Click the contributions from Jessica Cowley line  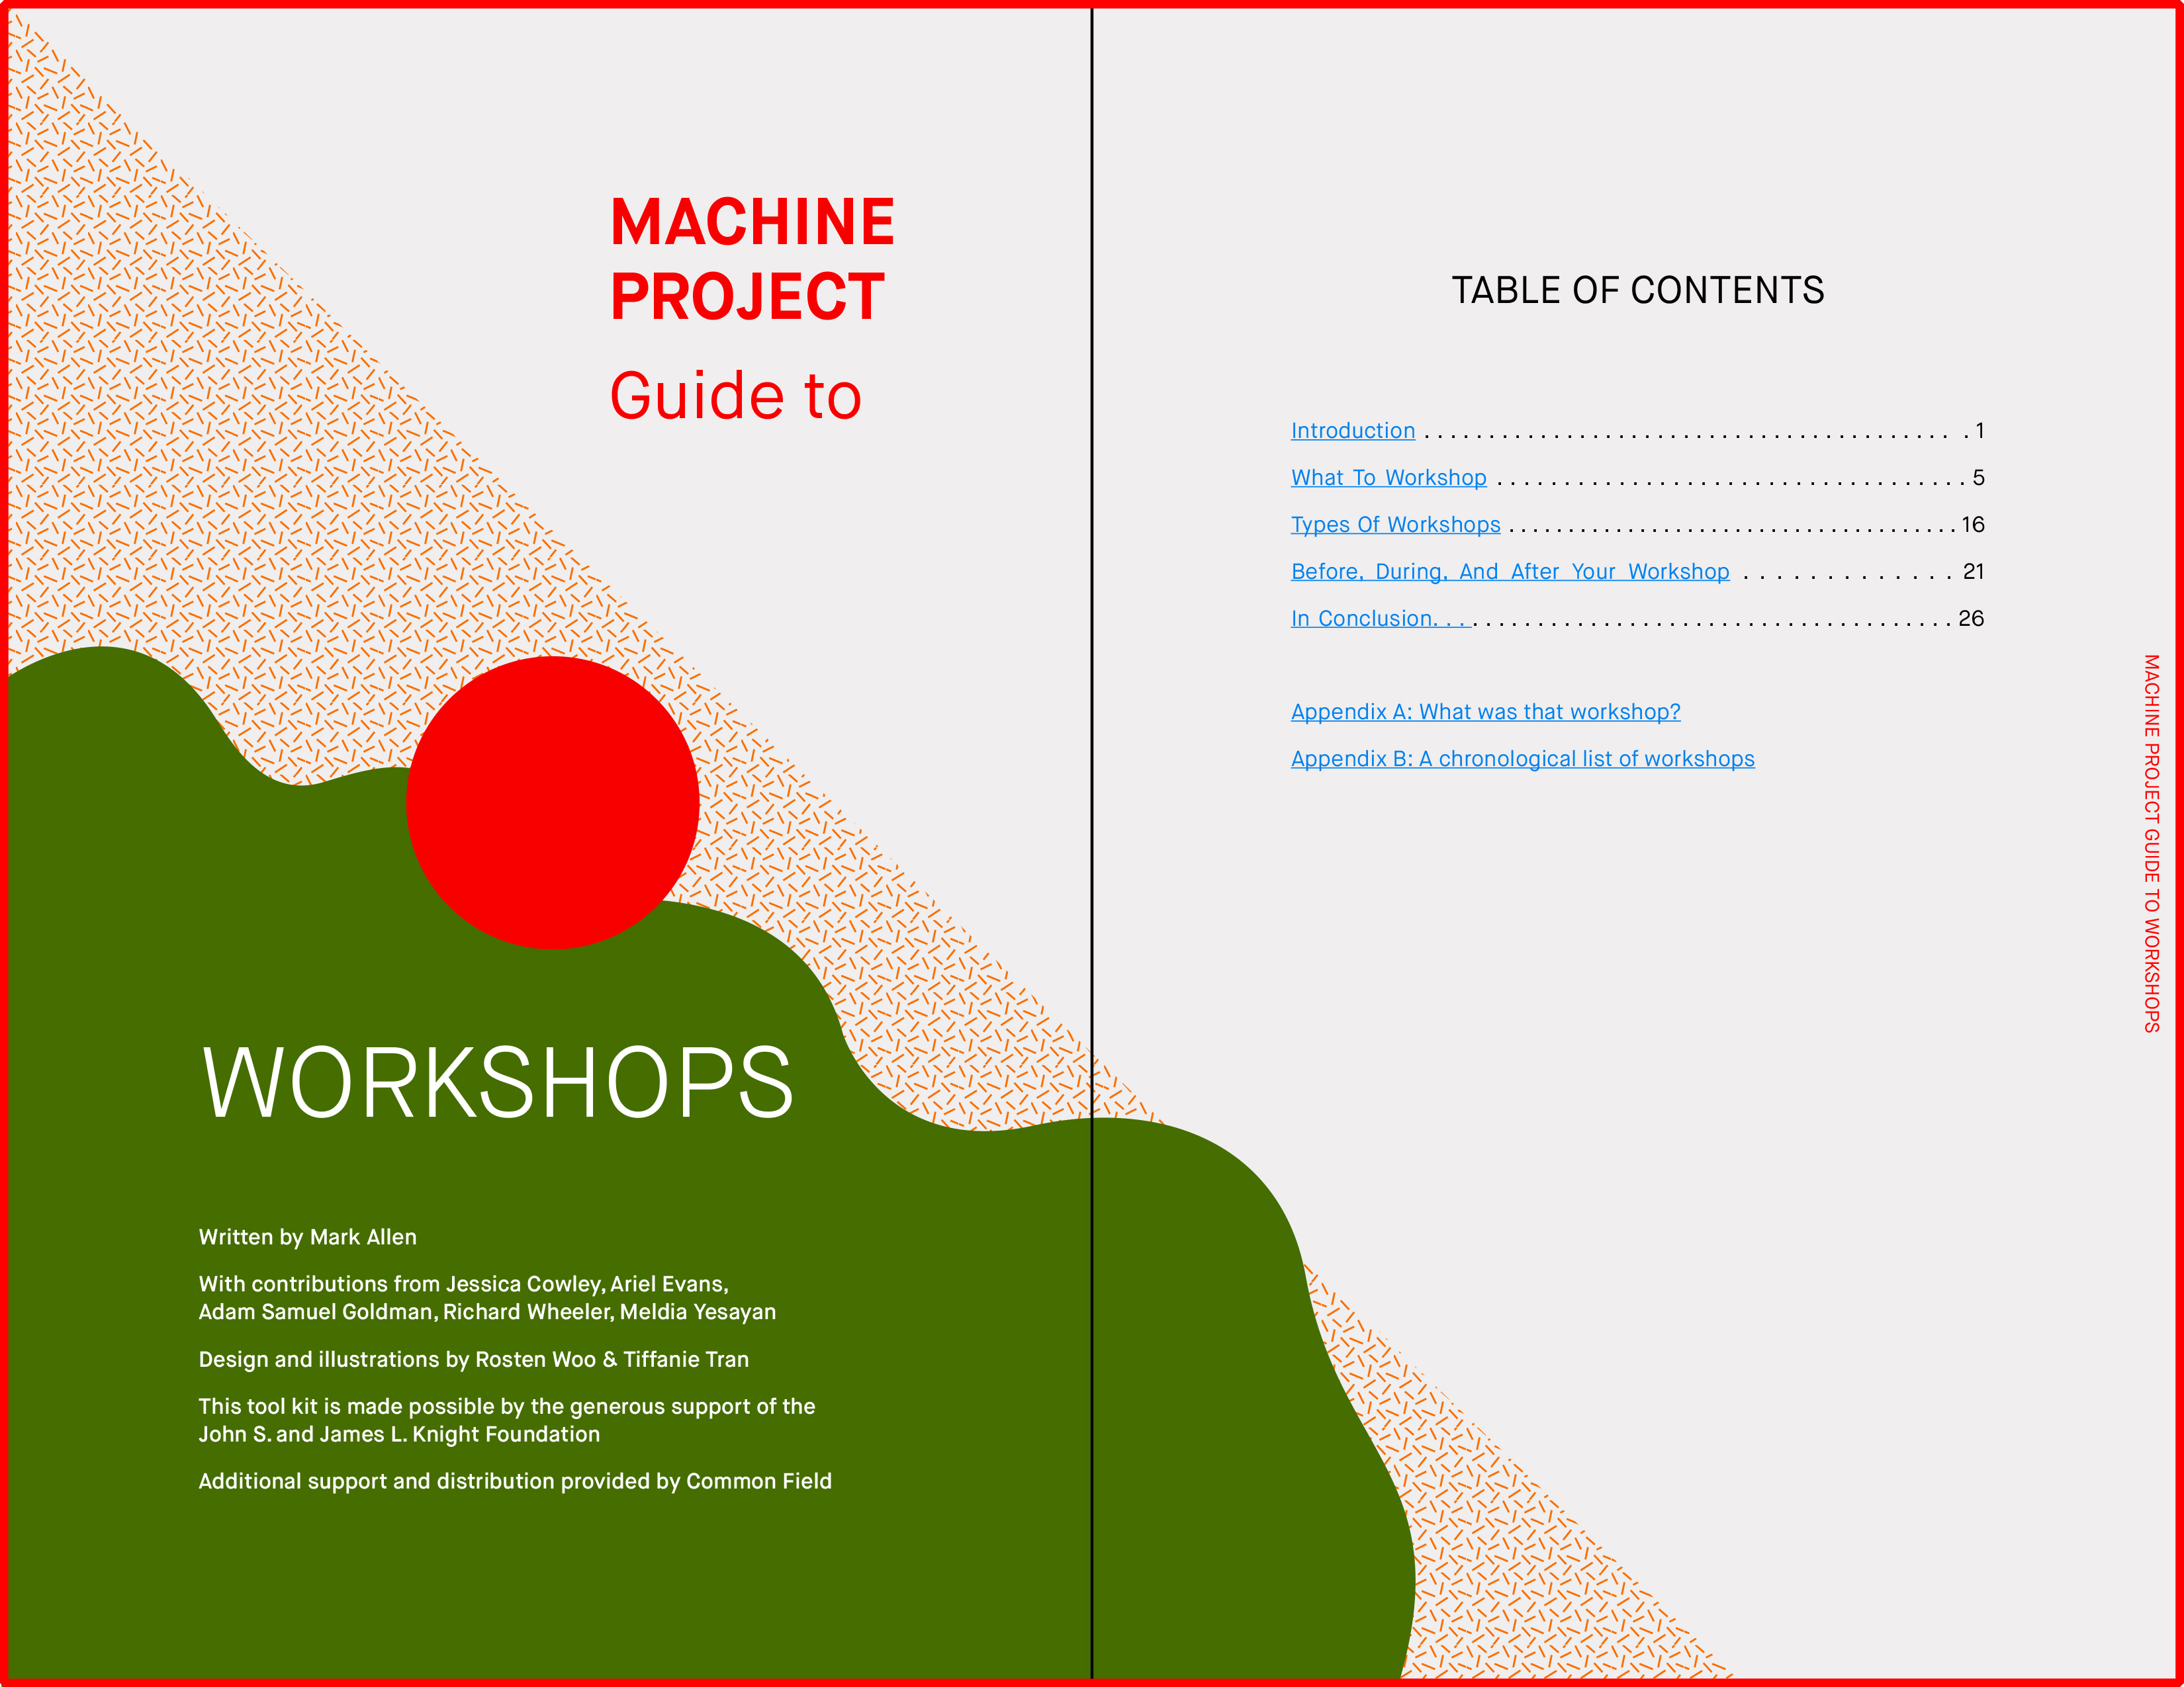click(463, 1284)
